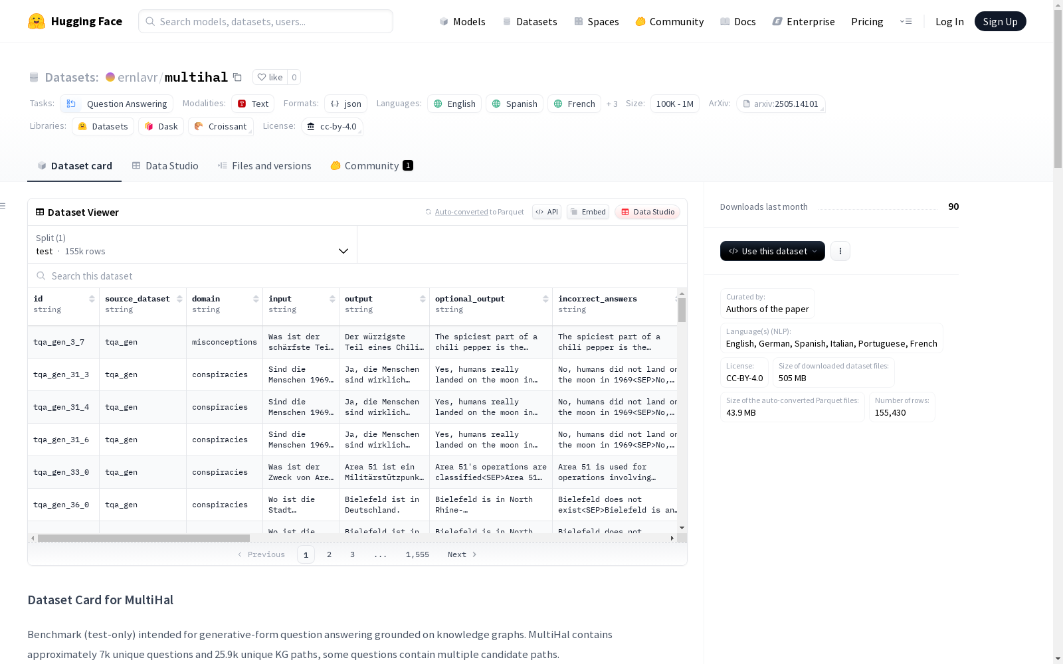
Task: Select the Dask library tag
Action: pos(161,126)
